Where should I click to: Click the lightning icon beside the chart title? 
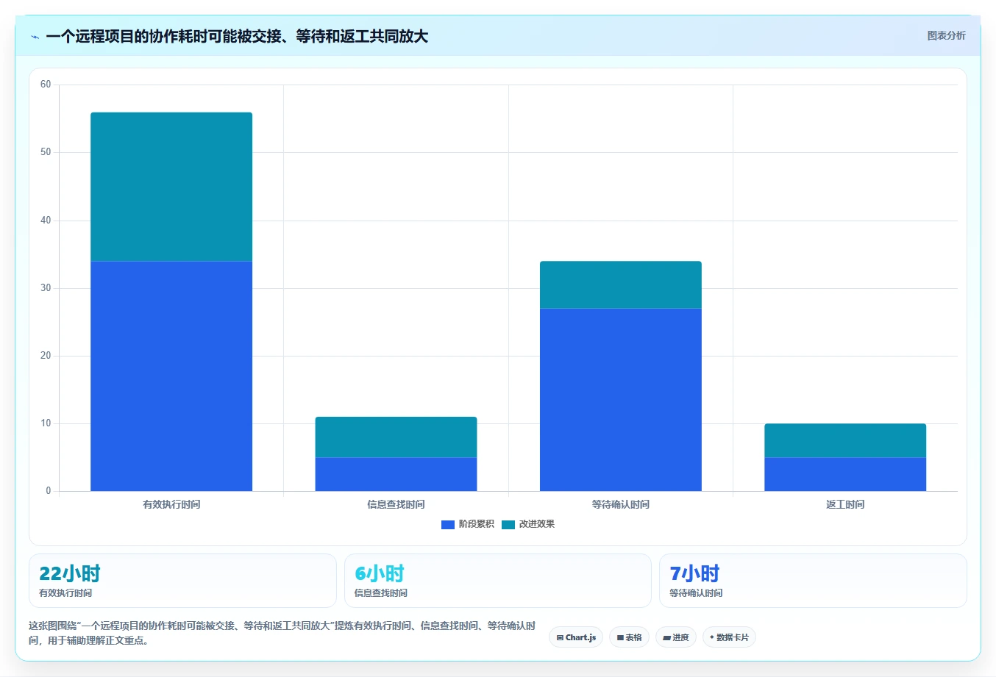click(x=35, y=37)
